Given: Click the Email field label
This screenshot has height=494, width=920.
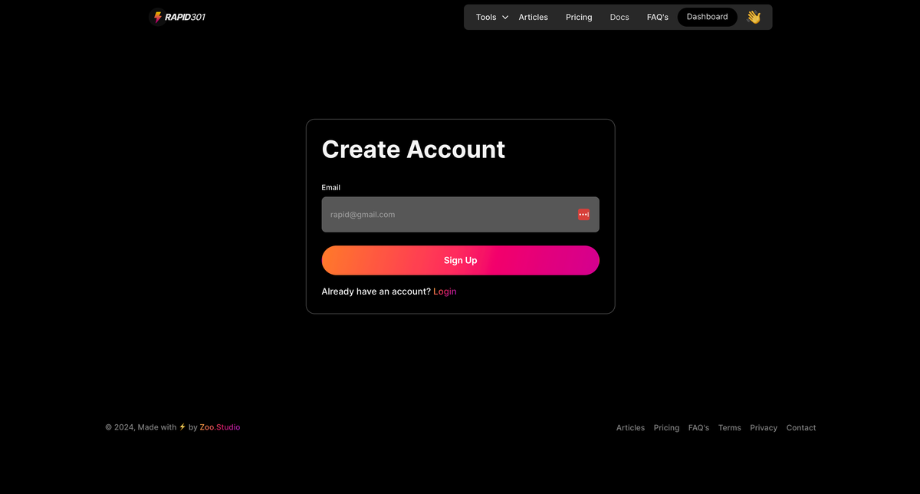Looking at the screenshot, I should (331, 187).
